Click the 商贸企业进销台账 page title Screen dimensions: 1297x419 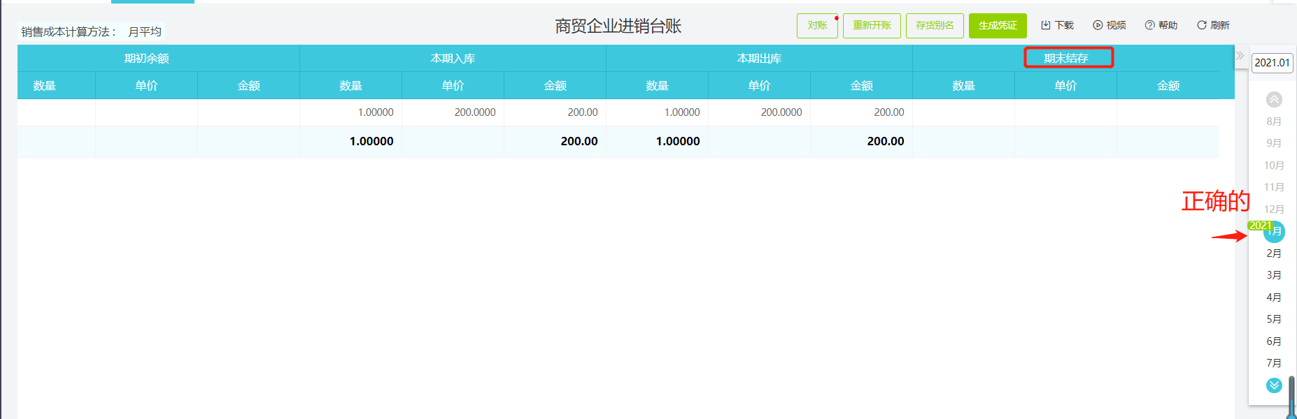(618, 27)
